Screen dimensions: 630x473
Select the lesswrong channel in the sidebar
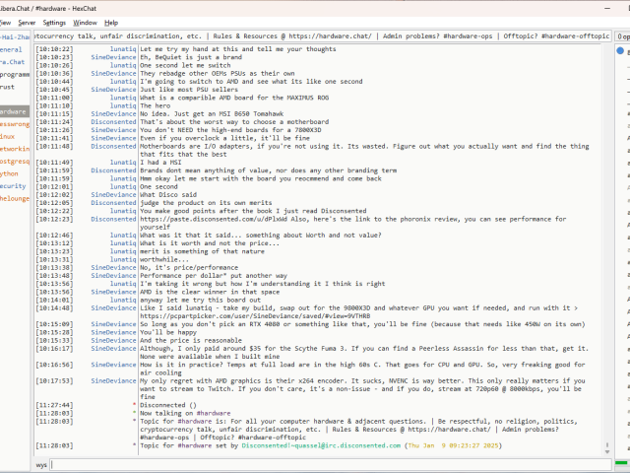point(14,124)
